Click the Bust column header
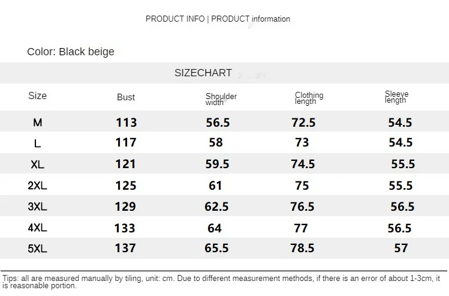The height and width of the screenshot is (296, 449). 126,97
